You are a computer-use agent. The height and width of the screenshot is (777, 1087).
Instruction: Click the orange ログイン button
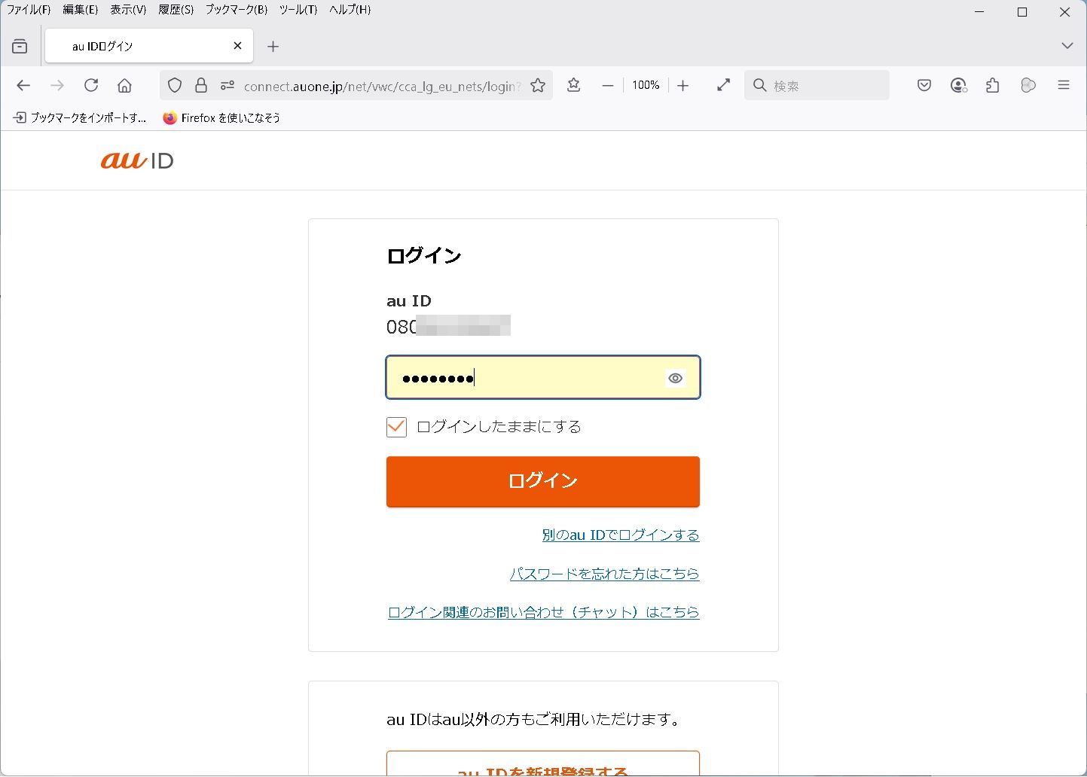[543, 481]
